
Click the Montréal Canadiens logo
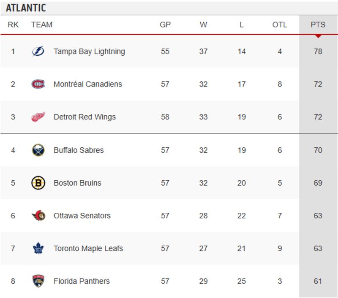coord(38,84)
